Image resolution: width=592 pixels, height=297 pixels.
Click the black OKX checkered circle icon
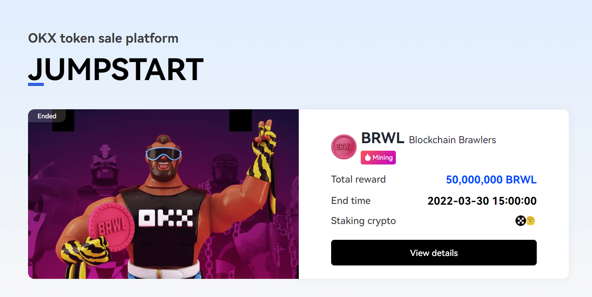pyautogui.click(x=520, y=220)
